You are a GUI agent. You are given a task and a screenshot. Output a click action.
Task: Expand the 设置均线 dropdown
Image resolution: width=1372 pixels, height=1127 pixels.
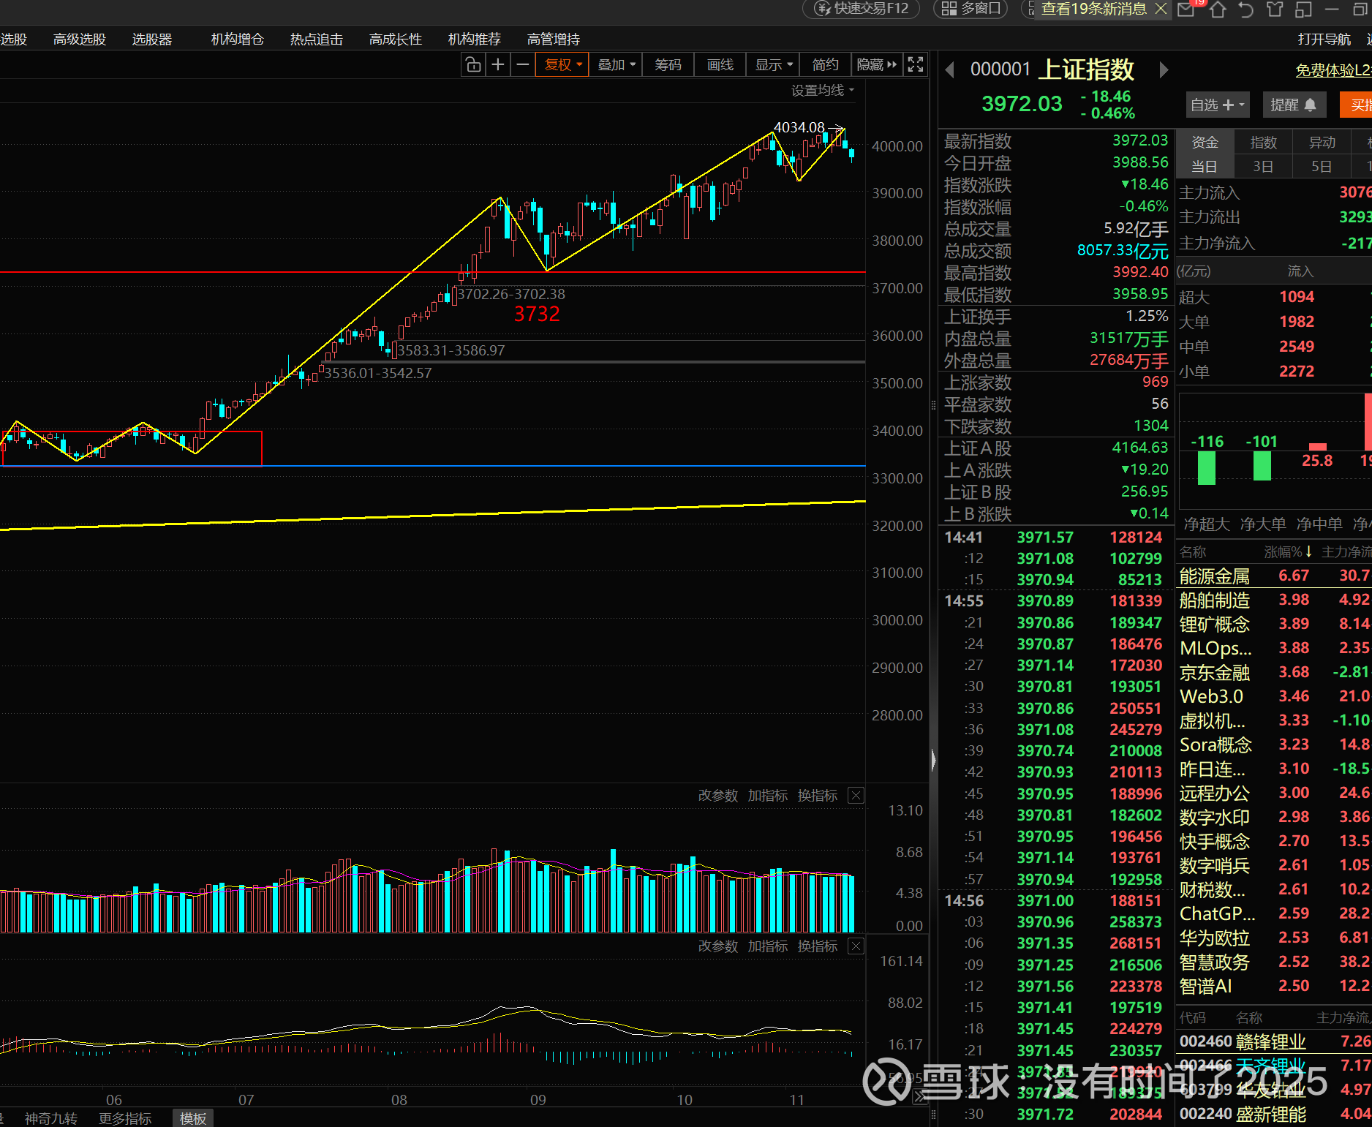click(x=823, y=90)
